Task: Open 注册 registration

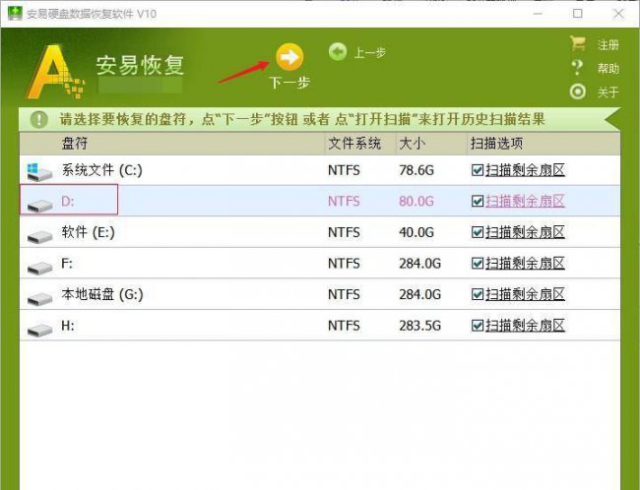Action: pyautogui.click(x=608, y=44)
